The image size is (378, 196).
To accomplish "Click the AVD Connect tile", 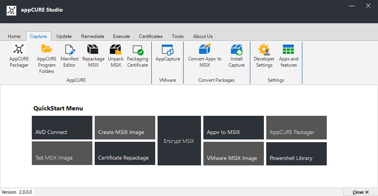I will (x=62, y=128).
